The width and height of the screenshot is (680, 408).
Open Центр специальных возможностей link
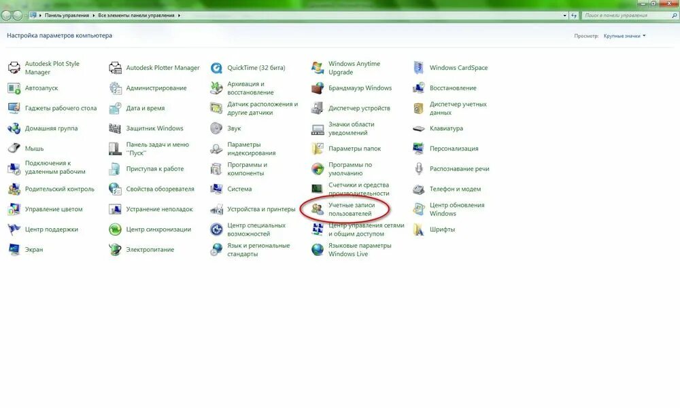[x=256, y=229]
